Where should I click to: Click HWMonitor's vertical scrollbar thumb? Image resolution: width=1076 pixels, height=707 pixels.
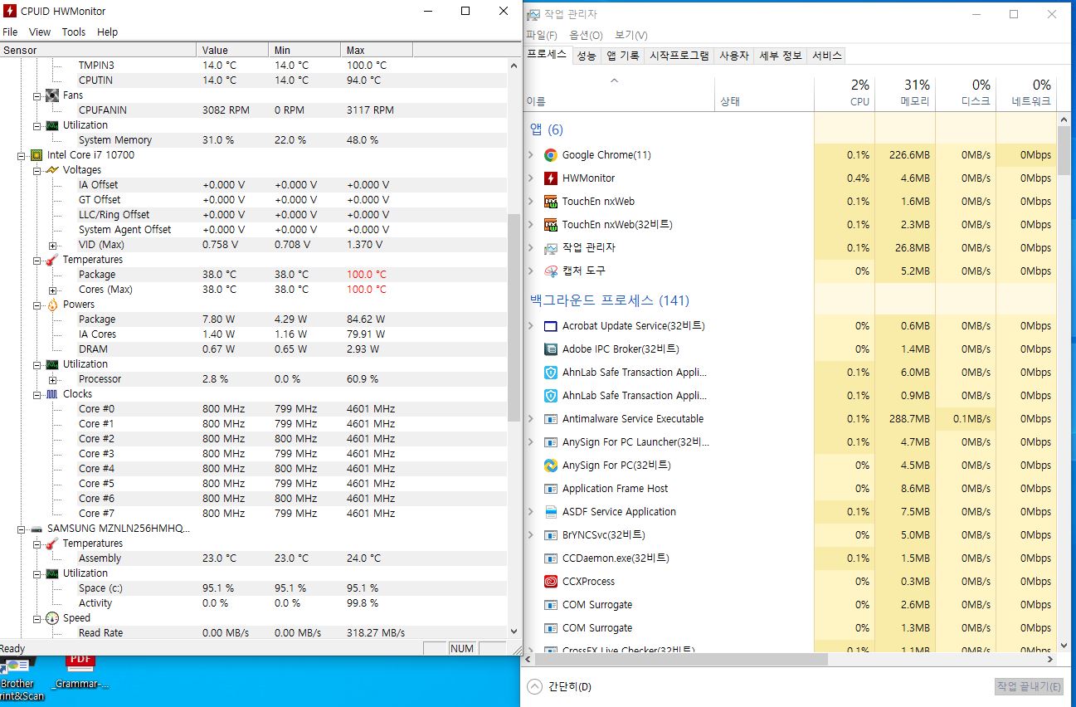[514, 316]
